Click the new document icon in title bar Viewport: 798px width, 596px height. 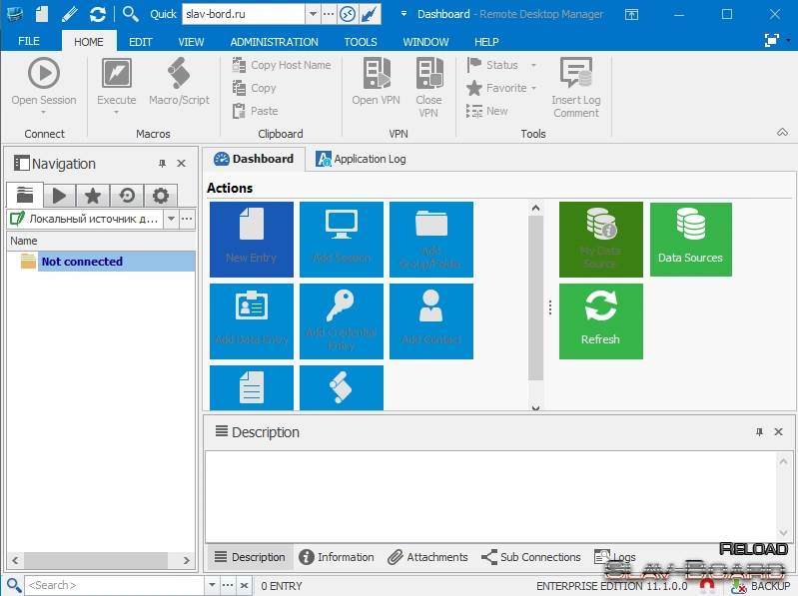42,14
